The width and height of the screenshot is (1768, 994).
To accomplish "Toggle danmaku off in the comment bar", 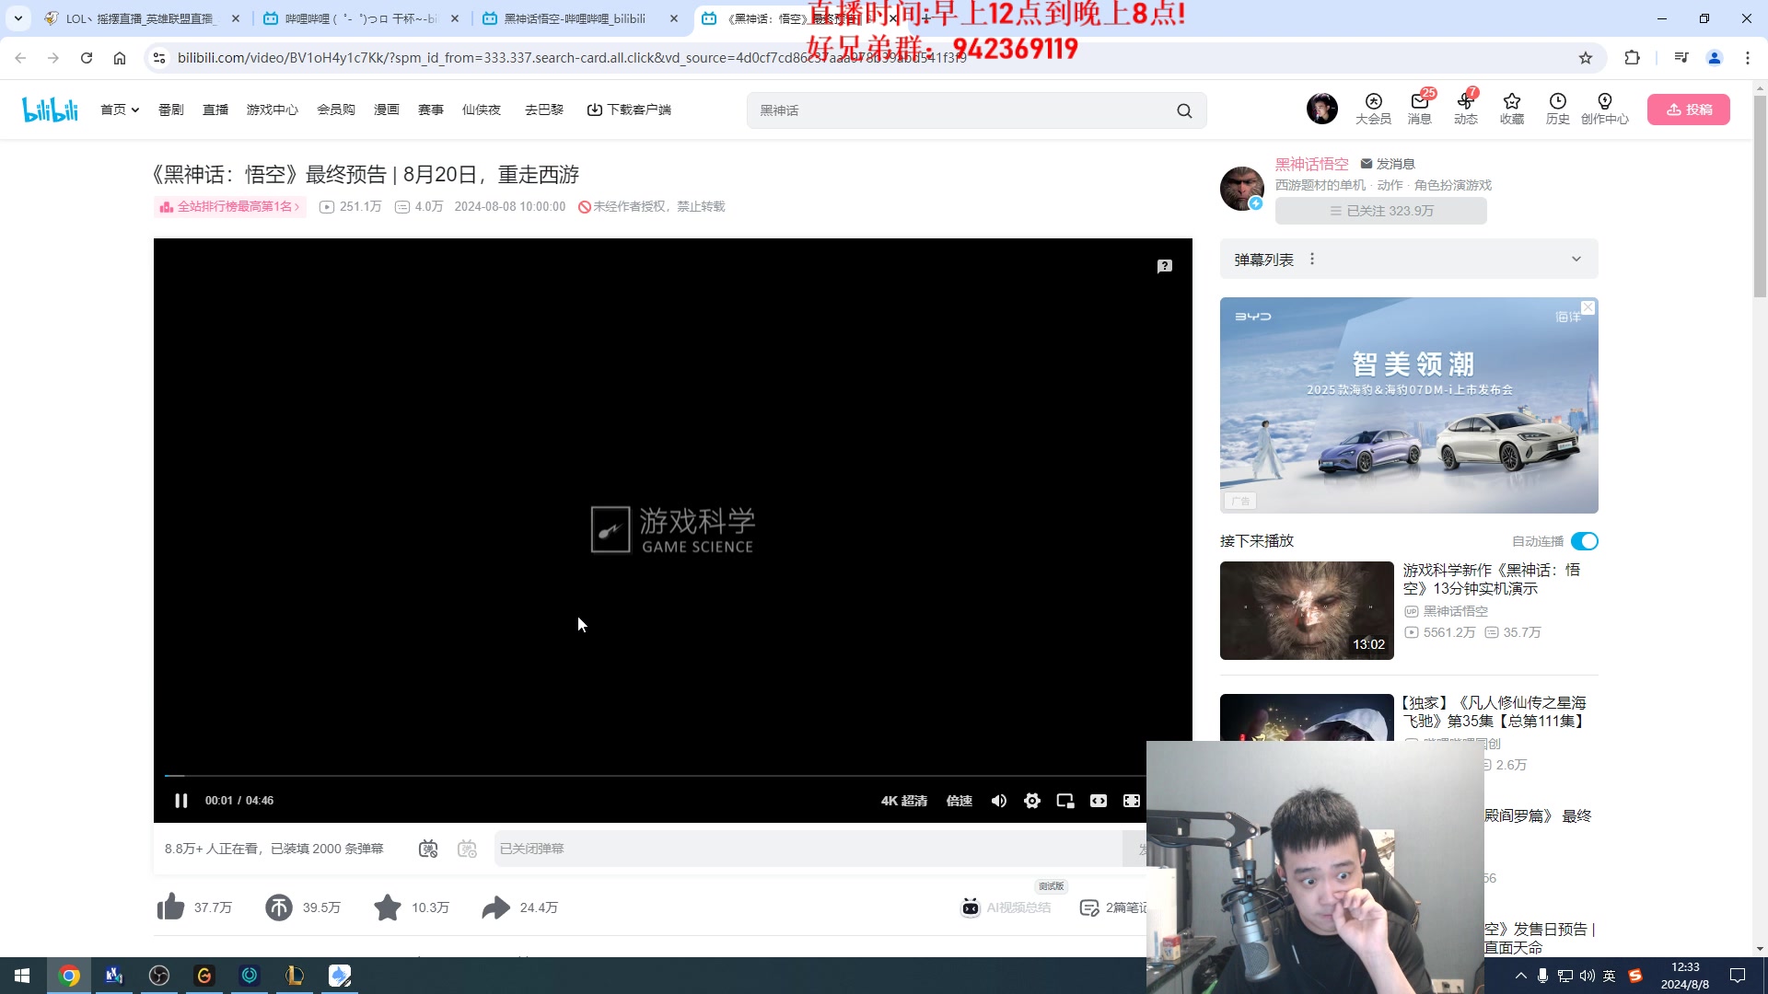I will point(428,849).
